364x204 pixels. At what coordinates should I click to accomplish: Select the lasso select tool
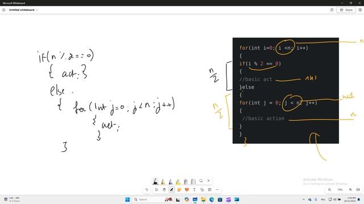pyautogui.click(x=201, y=181)
